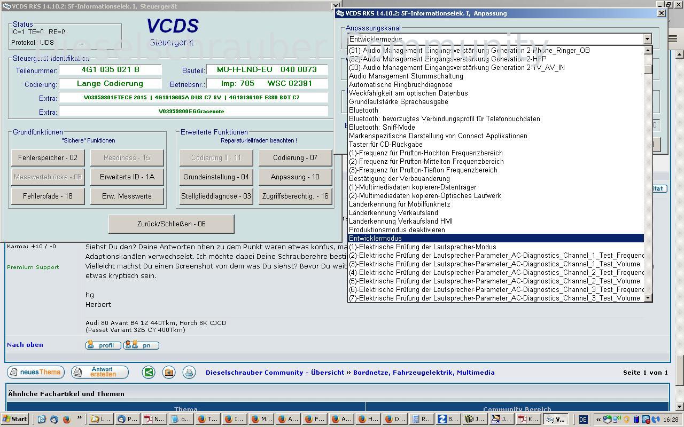Screen dimensions: 684x427
Task: Click Fehlerpfade - 18 button
Action: (x=48, y=196)
